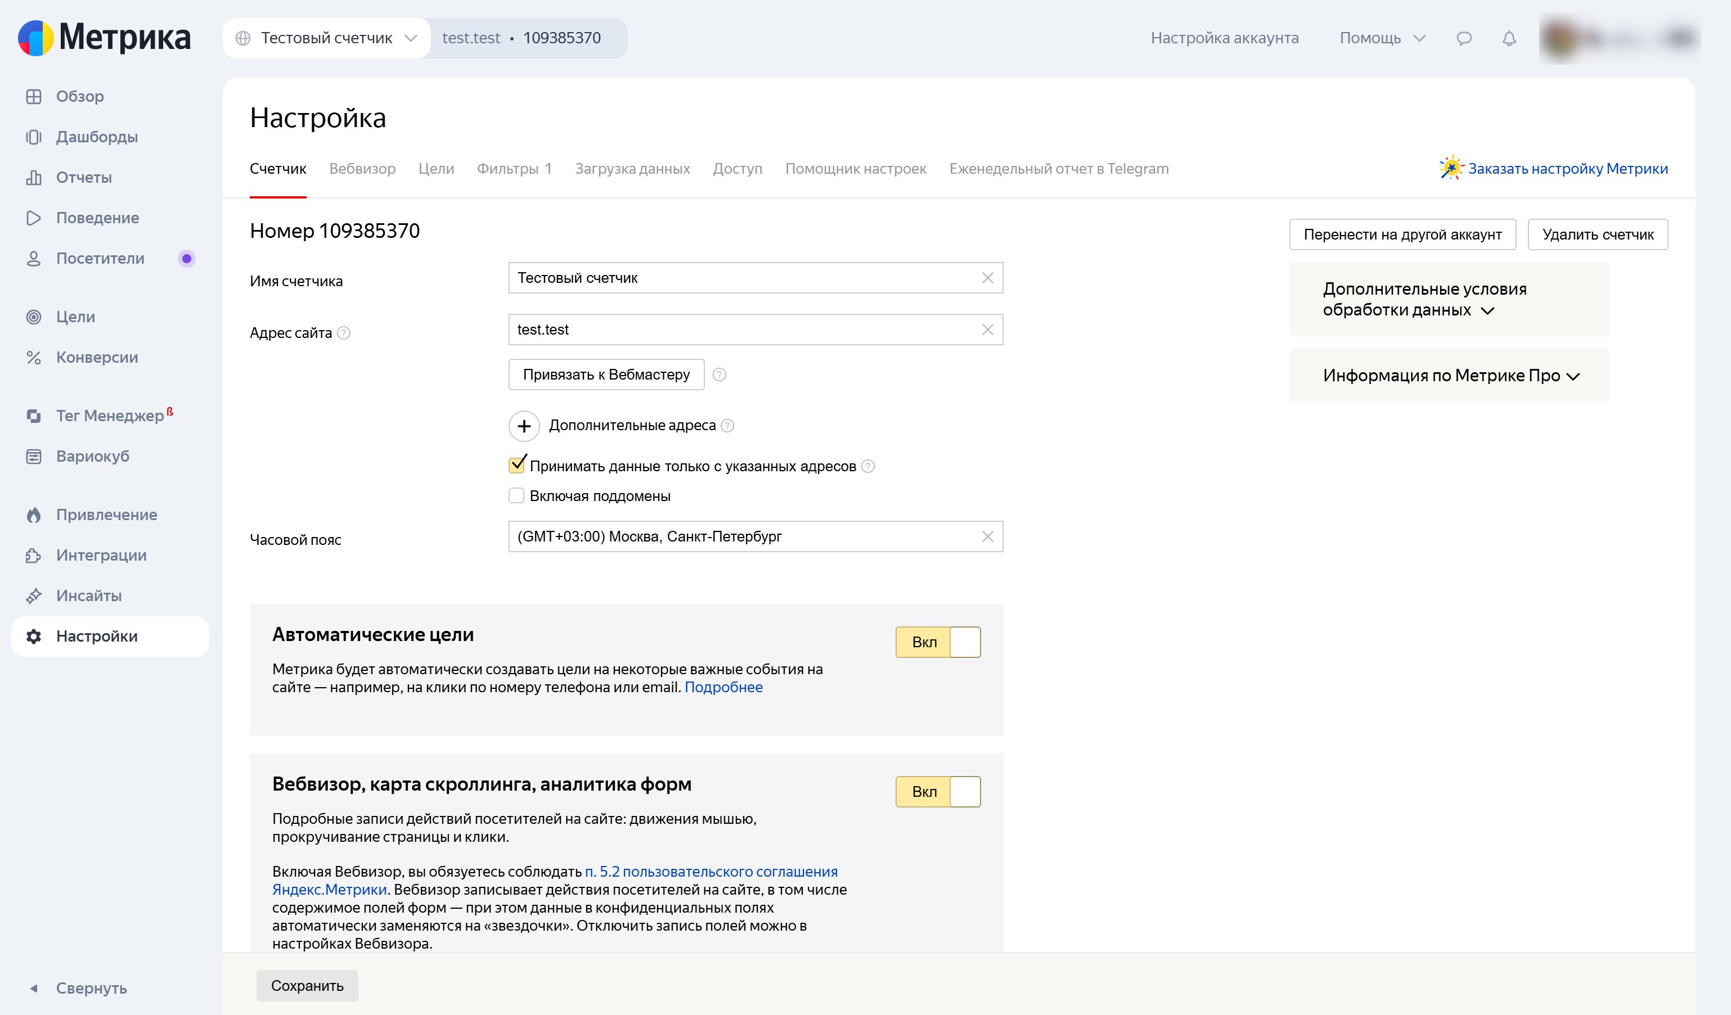Add additional addresses with plus icon
The height and width of the screenshot is (1015, 1731).
[x=524, y=426]
